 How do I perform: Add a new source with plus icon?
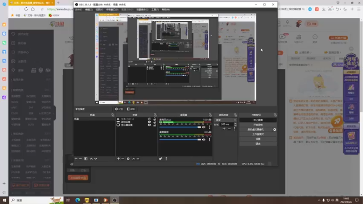pos(118,159)
